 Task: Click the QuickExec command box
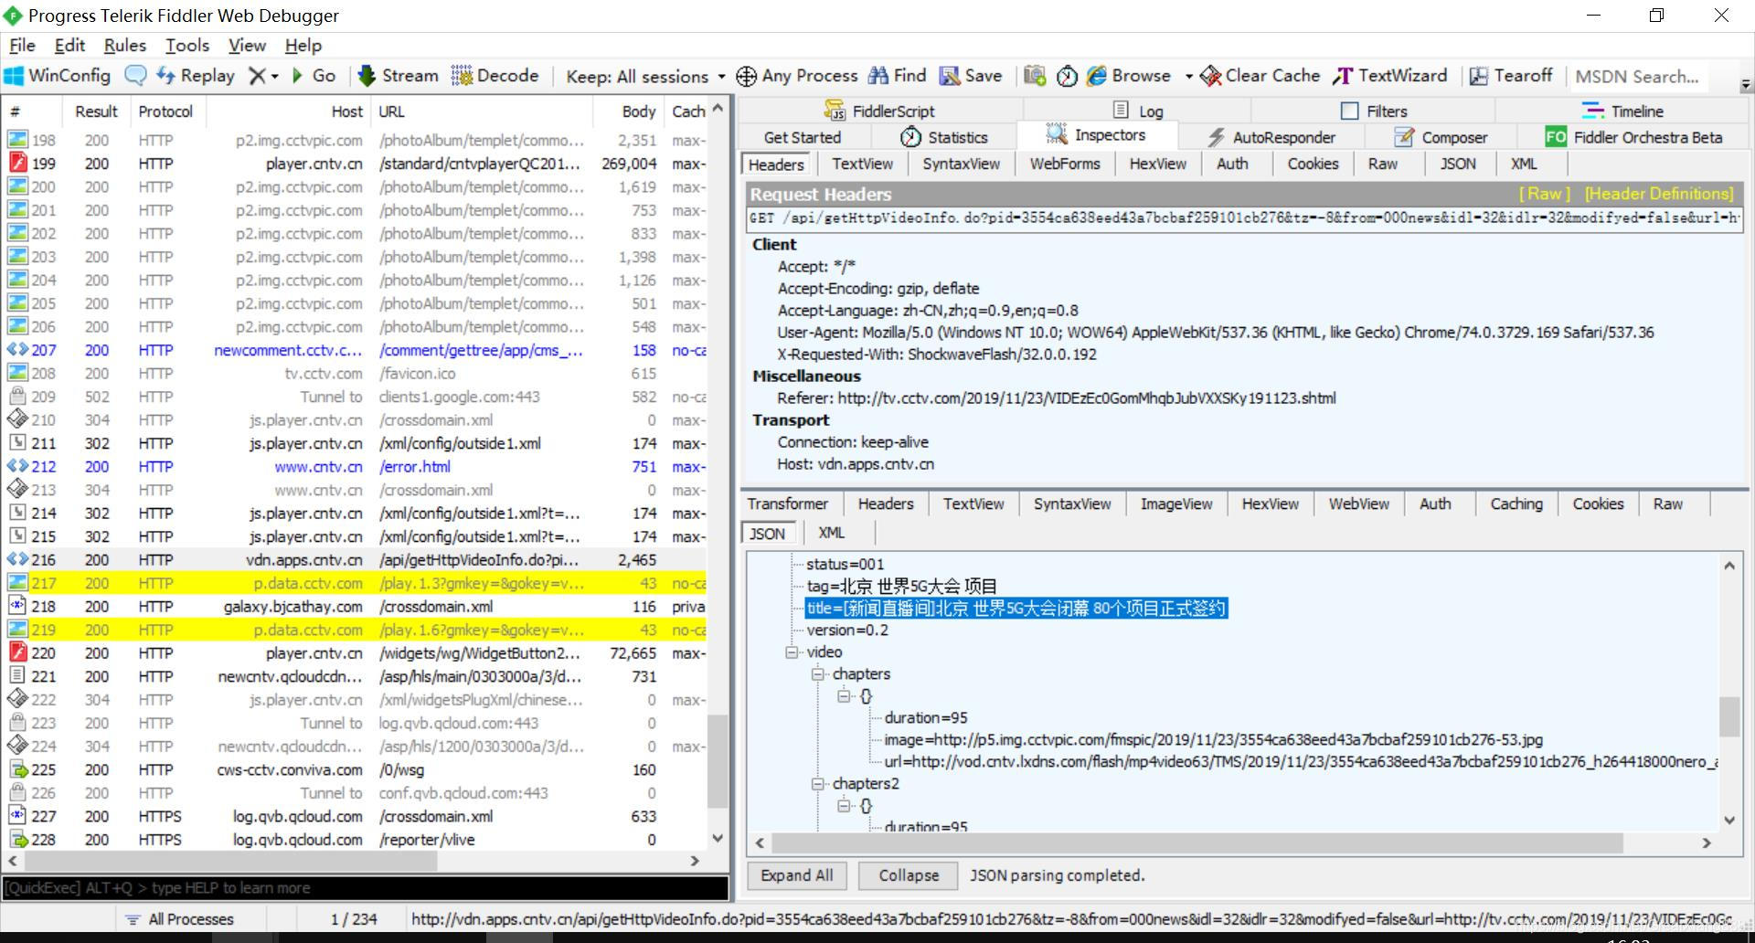click(366, 887)
